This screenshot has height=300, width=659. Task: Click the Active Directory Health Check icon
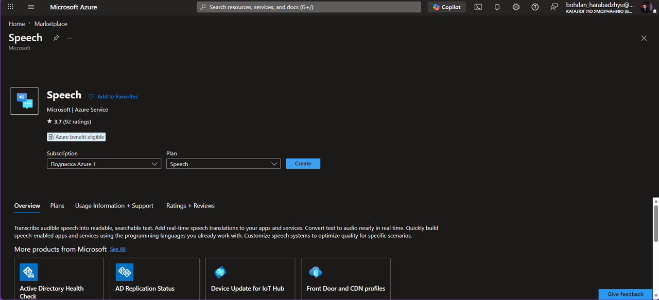(x=29, y=272)
